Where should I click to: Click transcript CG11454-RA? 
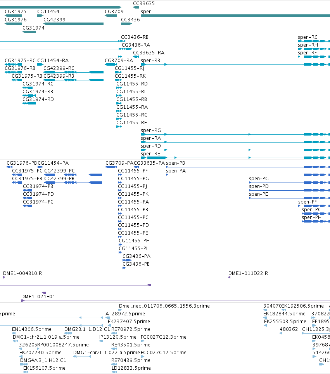[53, 60]
